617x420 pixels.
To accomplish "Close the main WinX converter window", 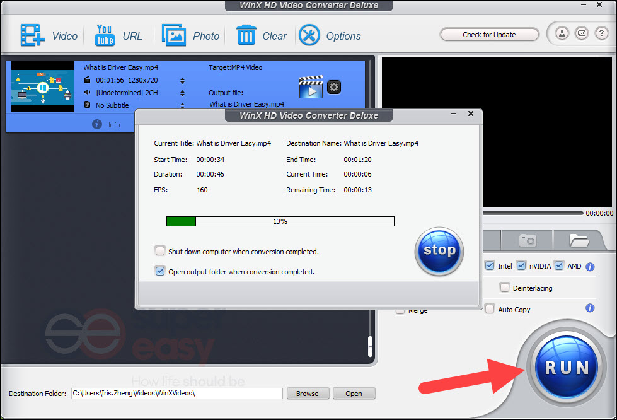I will coord(599,4).
